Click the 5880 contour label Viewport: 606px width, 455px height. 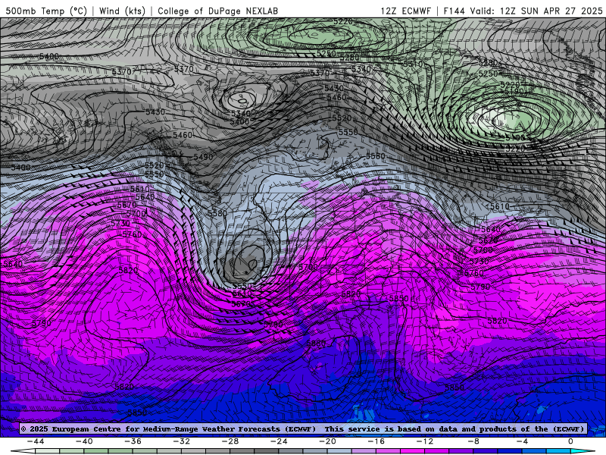[316, 344]
